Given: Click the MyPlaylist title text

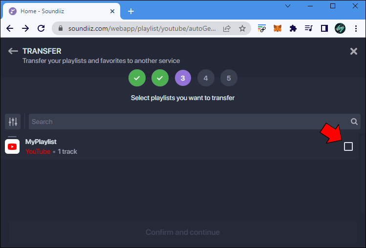Looking at the screenshot, I should (x=41, y=142).
